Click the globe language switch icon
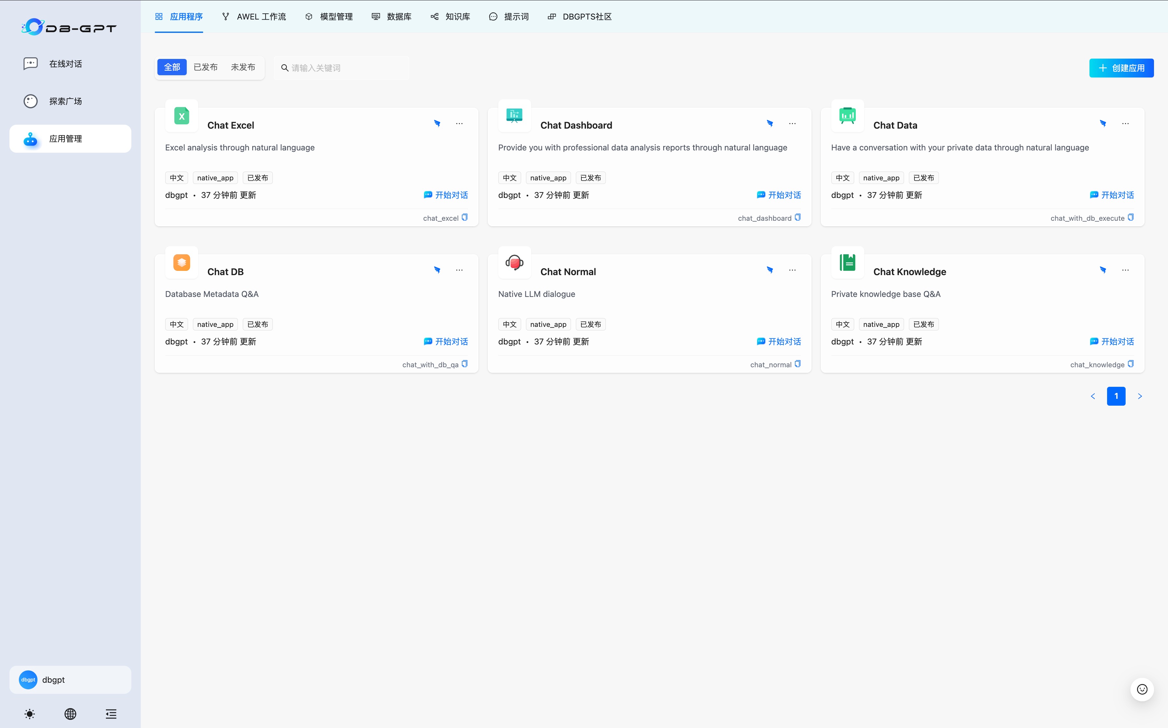Screen dimensions: 1168x728 [70, 714]
